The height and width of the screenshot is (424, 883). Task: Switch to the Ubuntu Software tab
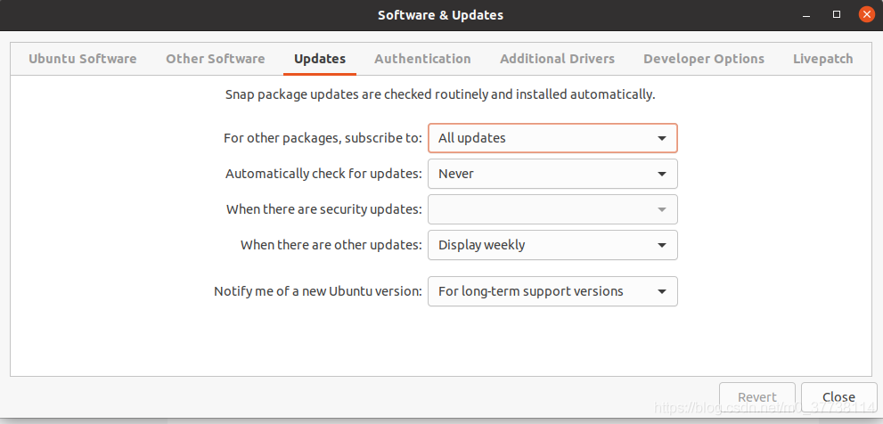[x=83, y=59]
